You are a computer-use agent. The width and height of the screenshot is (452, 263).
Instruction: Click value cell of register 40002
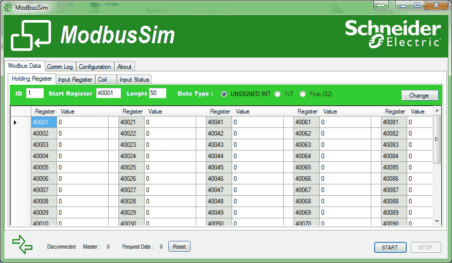point(83,134)
